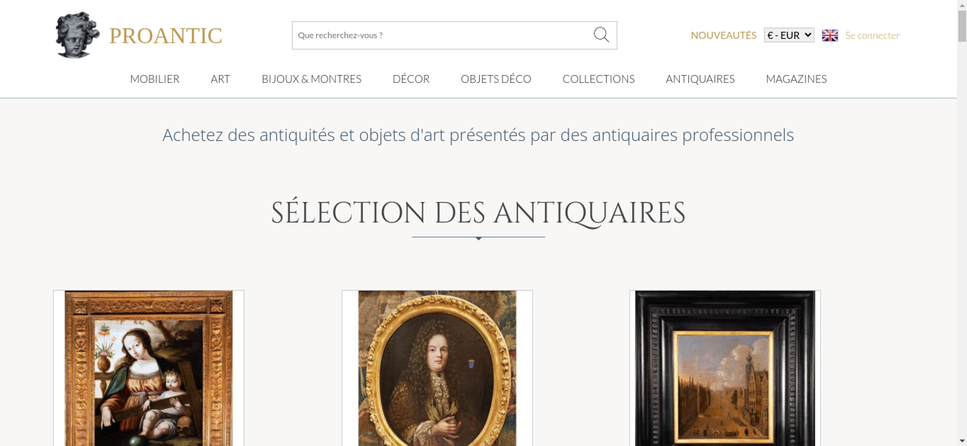The width and height of the screenshot is (967, 446).
Task: Click the Proantic cherub head logo
Action: (77, 35)
